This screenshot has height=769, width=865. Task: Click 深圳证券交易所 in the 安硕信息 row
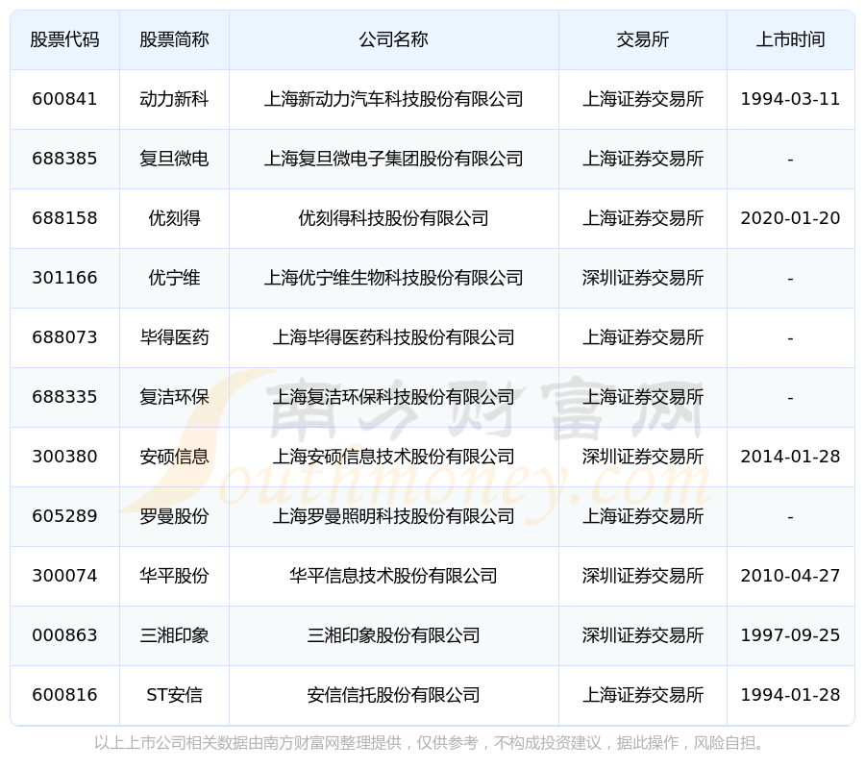[x=643, y=457]
